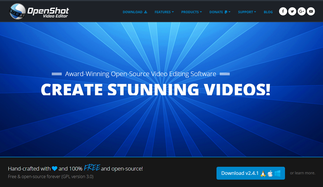Screen dimensions: 323x187
Task: Expand the PRODUCTS dropdown menu
Action: click(191, 12)
